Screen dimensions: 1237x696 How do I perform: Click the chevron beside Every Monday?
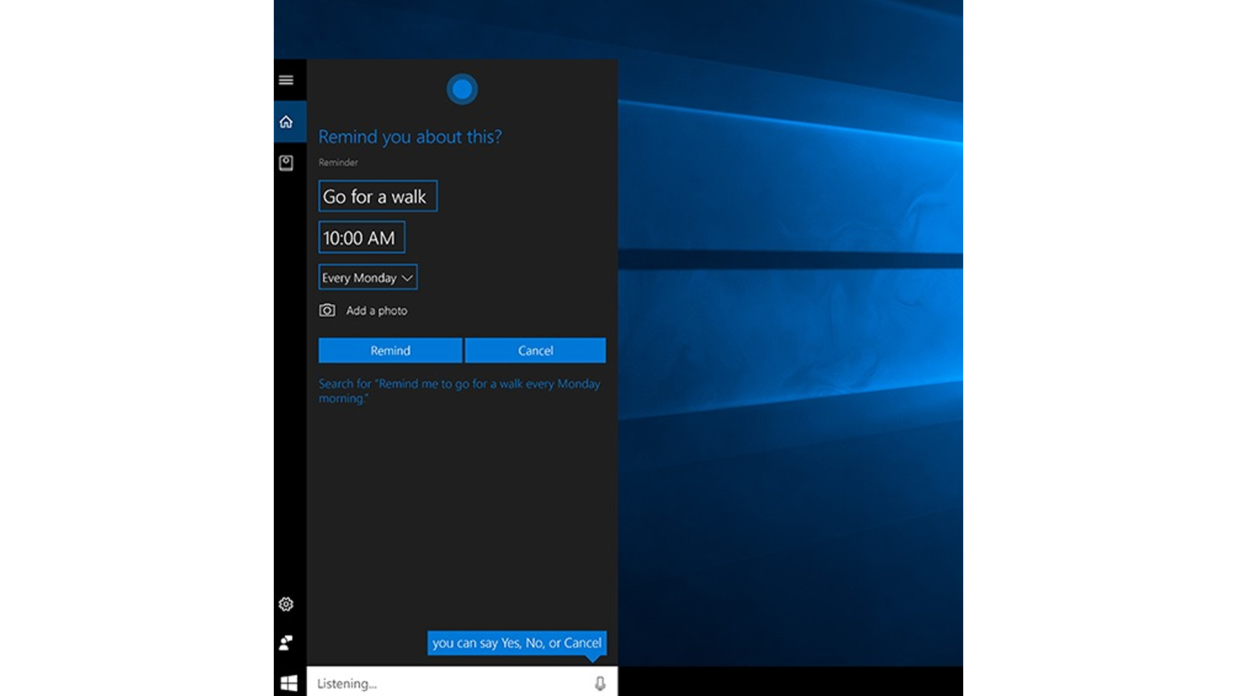[x=407, y=278]
